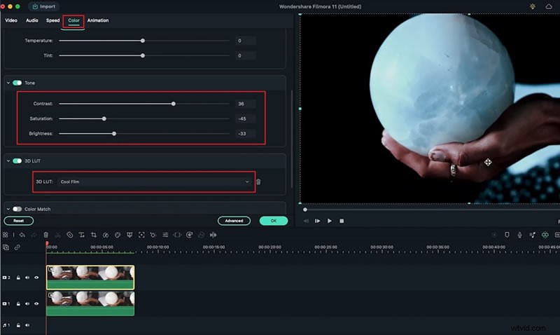The image size is (560, 335).
Task: Click the Contrast value field showing 36
Action: point(246,104)
